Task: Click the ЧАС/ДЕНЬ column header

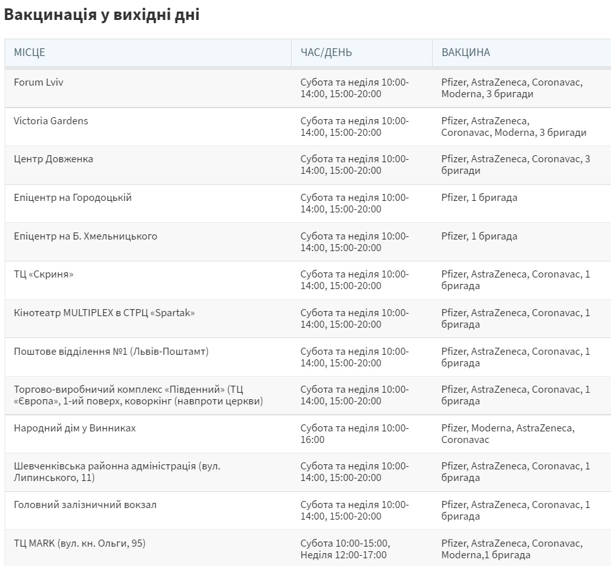Action: [x=326, y=53]
